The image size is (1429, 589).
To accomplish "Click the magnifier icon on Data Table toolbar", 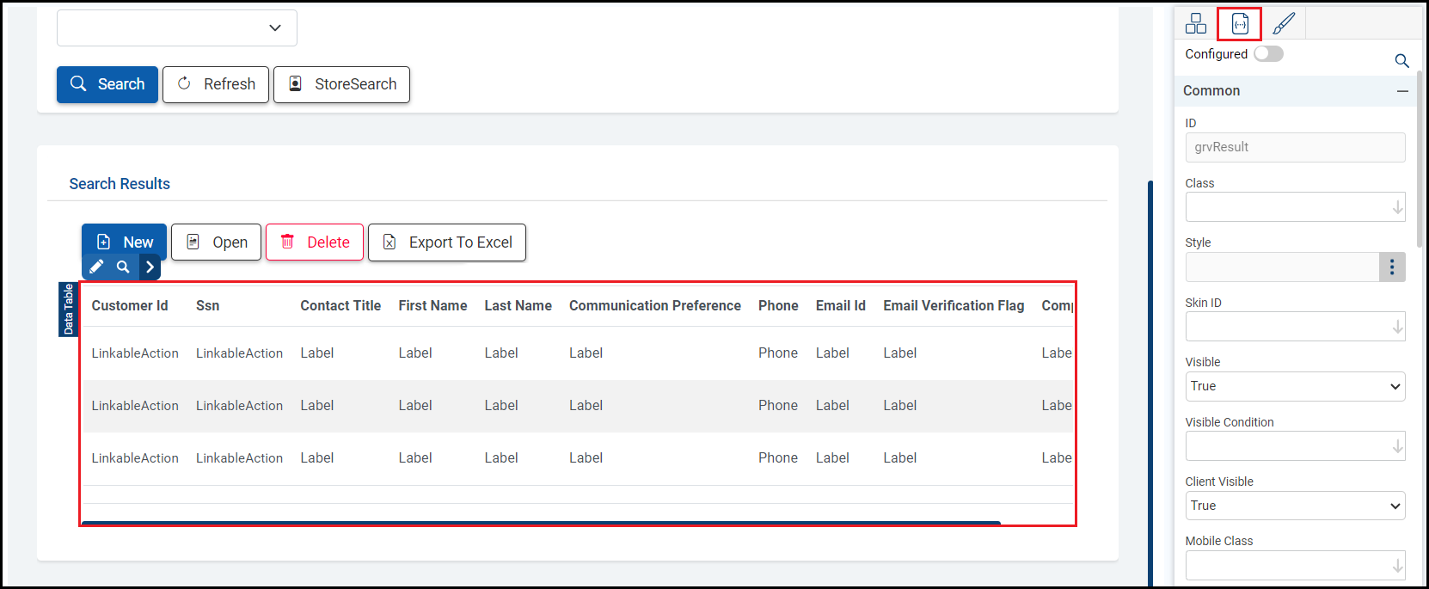I will click(x=123, y=267).
